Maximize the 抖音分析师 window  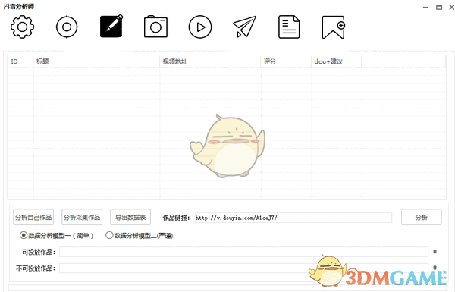[x=439, y=8]
